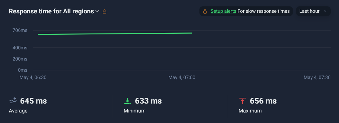Click the green response time line
Screen dimensions: 339x123
[115, 33]
